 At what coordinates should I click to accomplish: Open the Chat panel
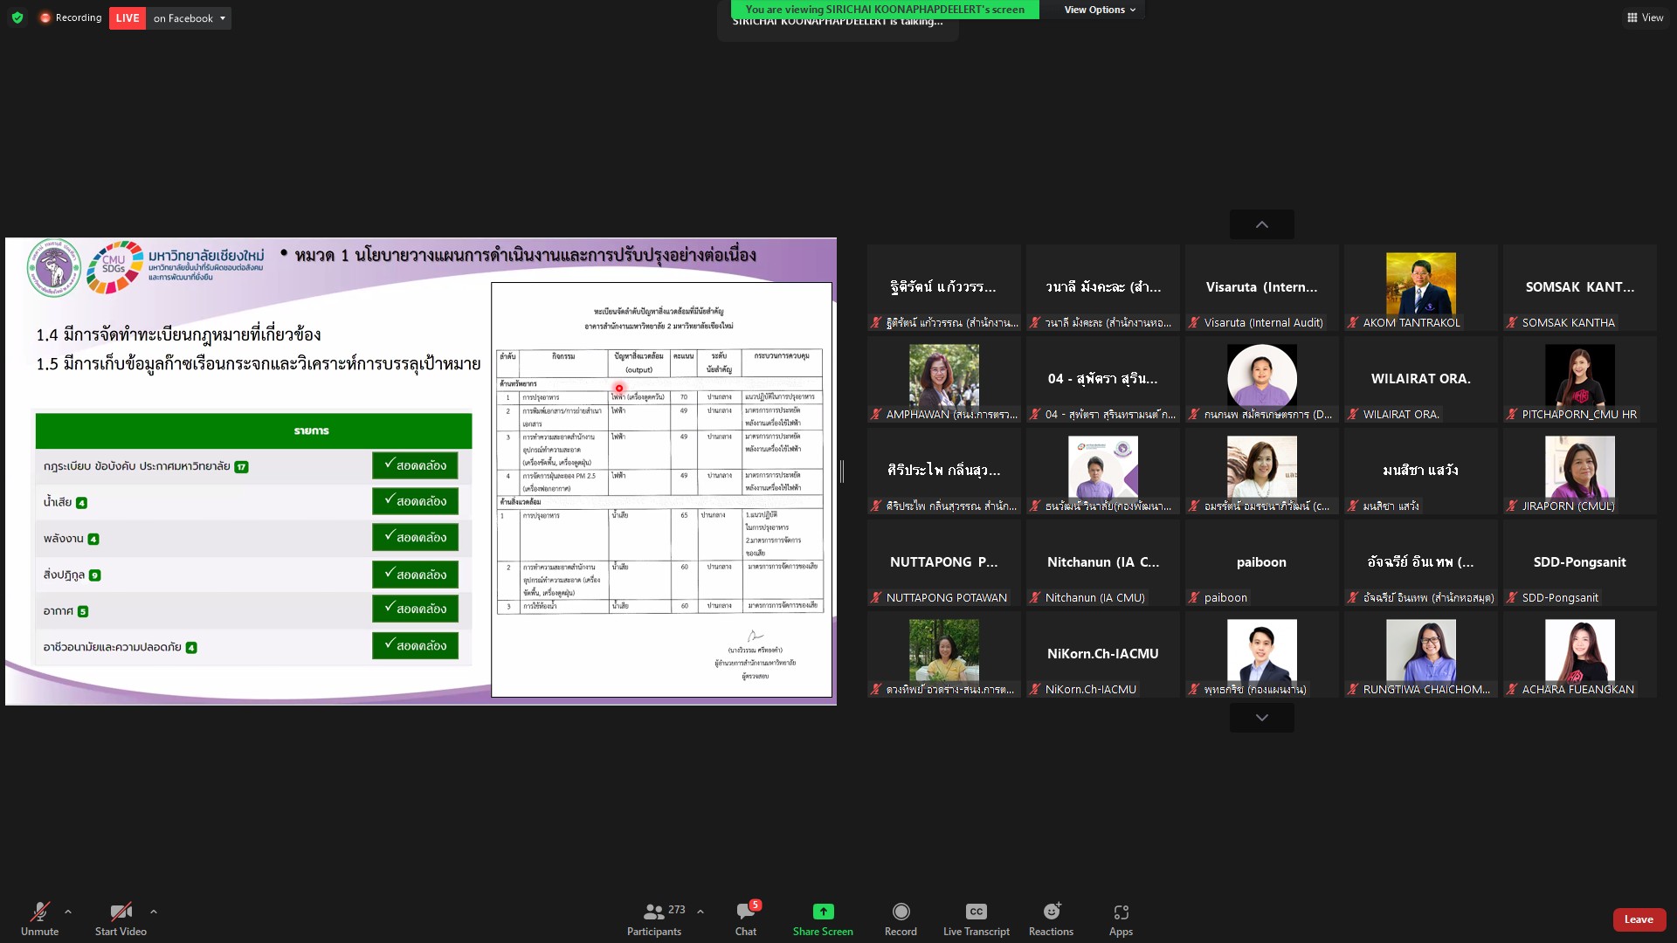pyautogui.click(x=746, y=912)
